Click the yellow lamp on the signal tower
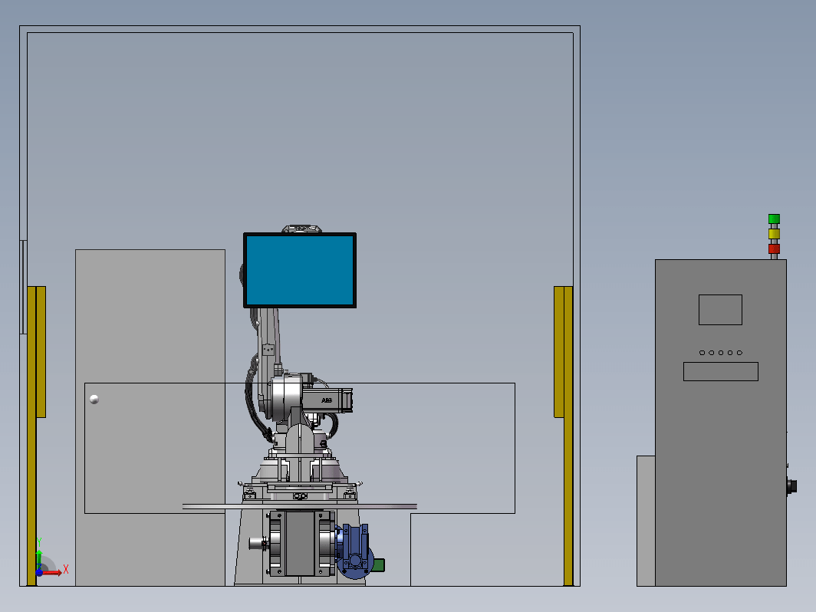The width and height of the screenshot is (816, 612). point(774,234)
